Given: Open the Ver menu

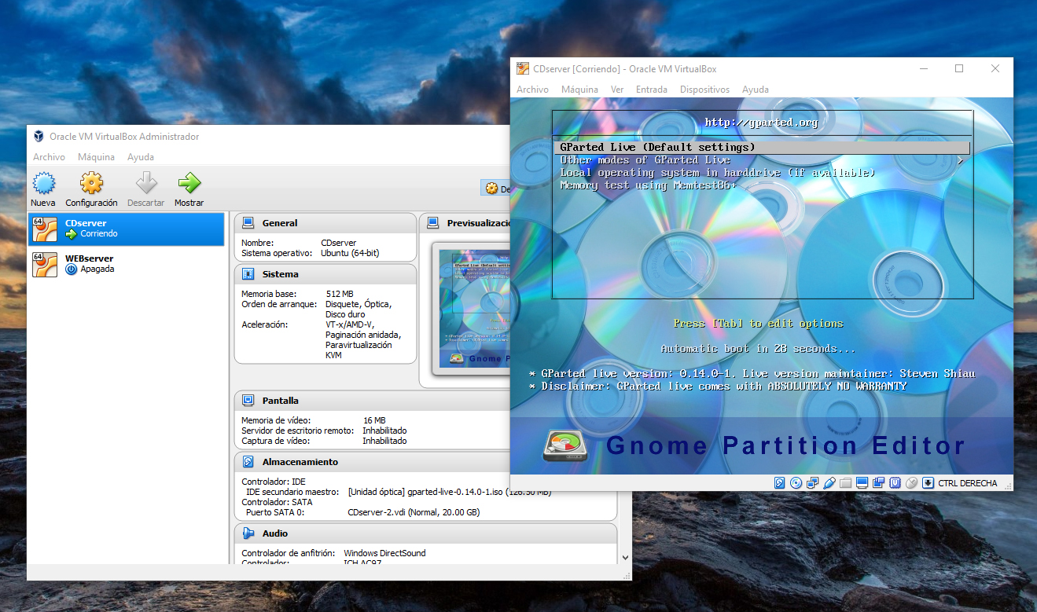Looking at the screenshot, I should coord(617,90).
